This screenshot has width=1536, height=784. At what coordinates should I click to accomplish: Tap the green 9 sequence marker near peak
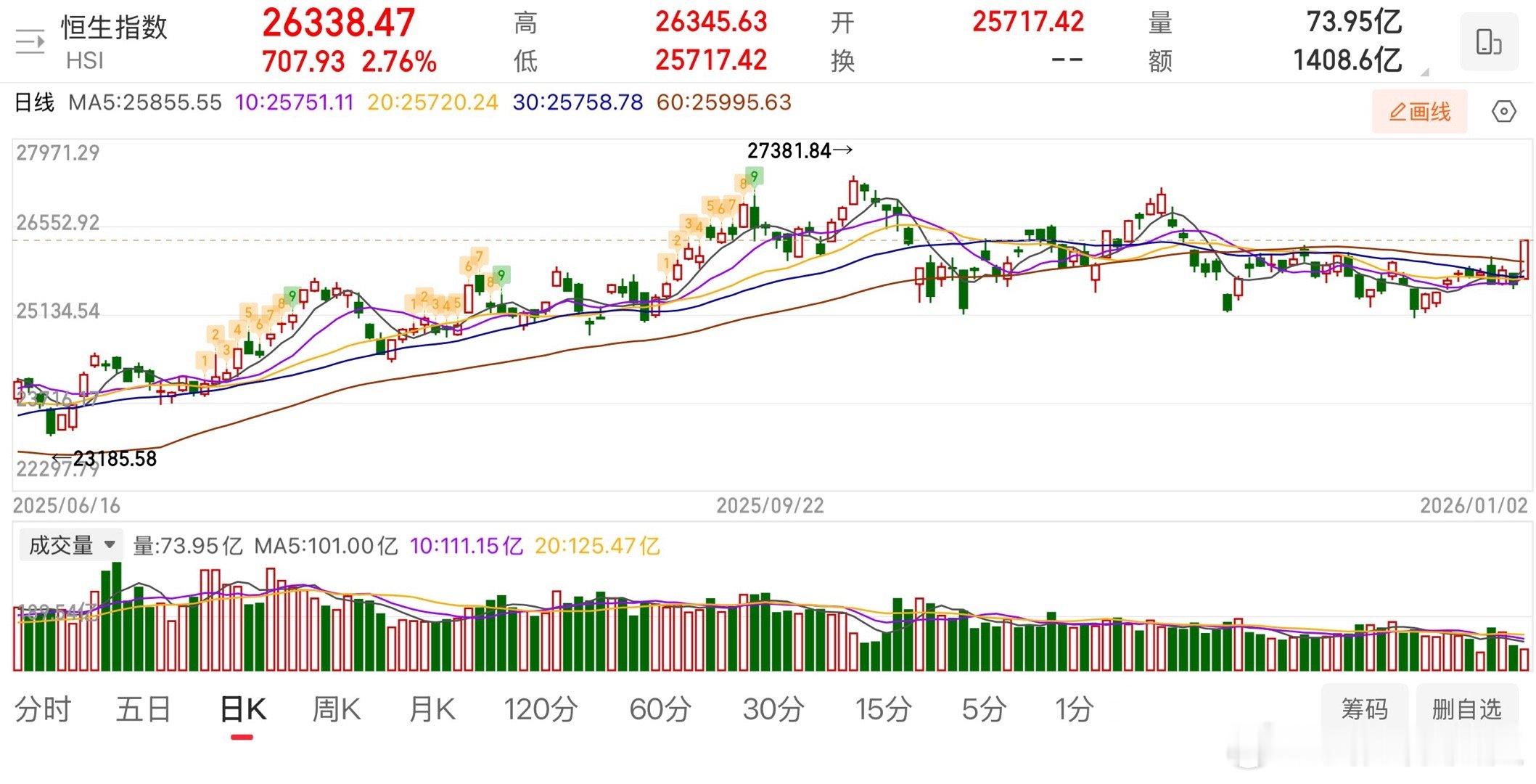(x=755, y=176)
